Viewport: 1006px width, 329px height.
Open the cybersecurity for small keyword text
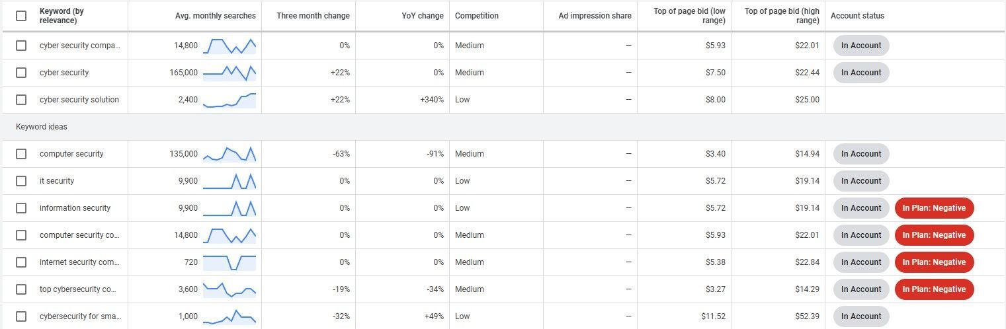pyautogui.click(x=80, y=316)
